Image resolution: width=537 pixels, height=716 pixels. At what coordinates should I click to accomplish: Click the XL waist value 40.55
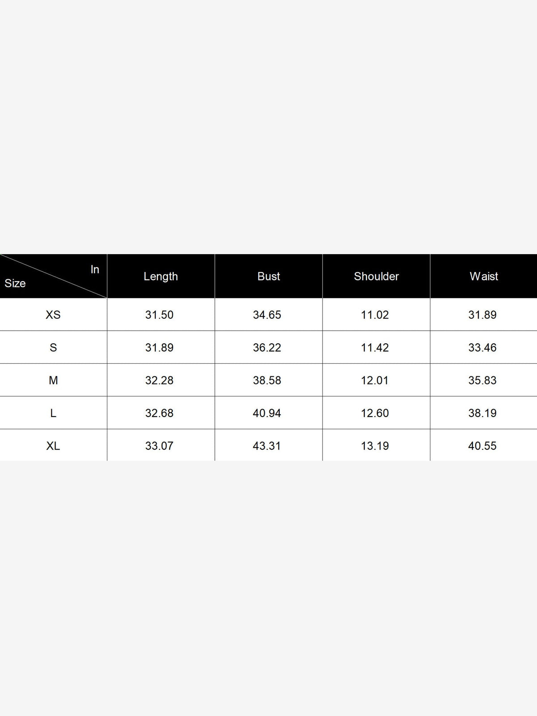(482, 446)
